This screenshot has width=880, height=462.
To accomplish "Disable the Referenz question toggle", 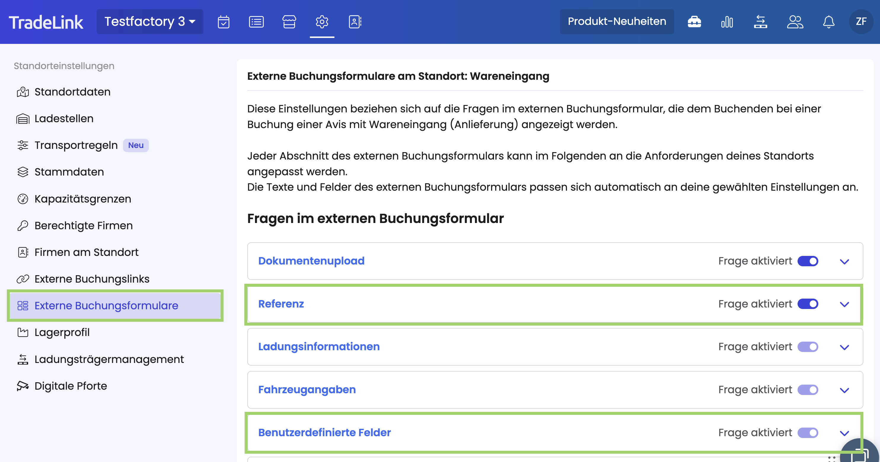I will click(x=808, y=304).
